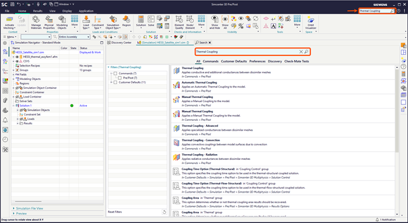Click the navigator horizontal scrollbar thumb
Viewport: 408px width, 223px height.
point(28,201)
